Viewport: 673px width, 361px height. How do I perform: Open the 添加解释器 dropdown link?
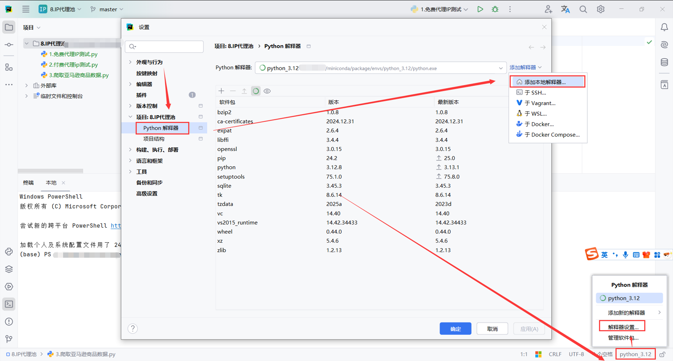[525, 67]
